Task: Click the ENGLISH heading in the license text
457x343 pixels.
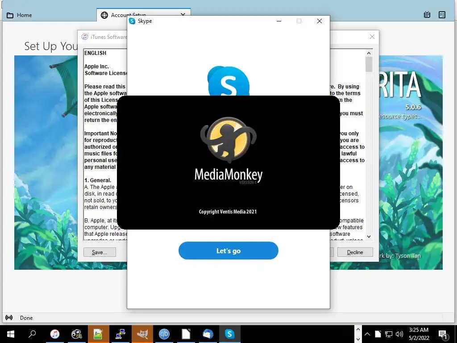Action: point(96,53)
